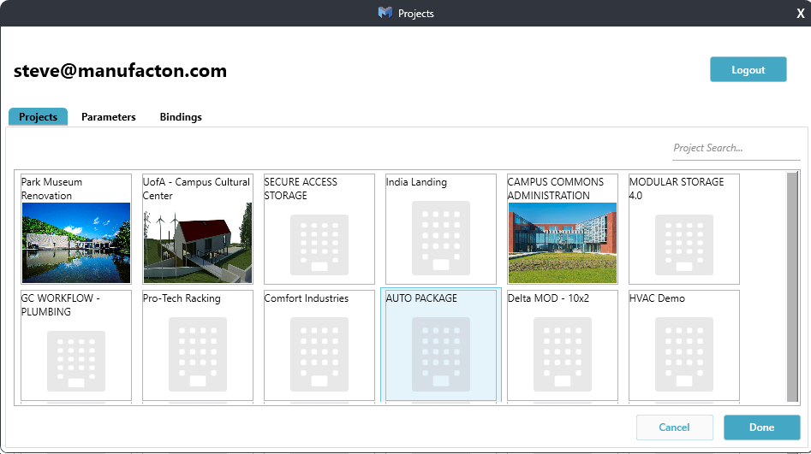
Task: Open the CAMPUS COMMONS ADMINISTRATION project image
Action: pos(563,242)
